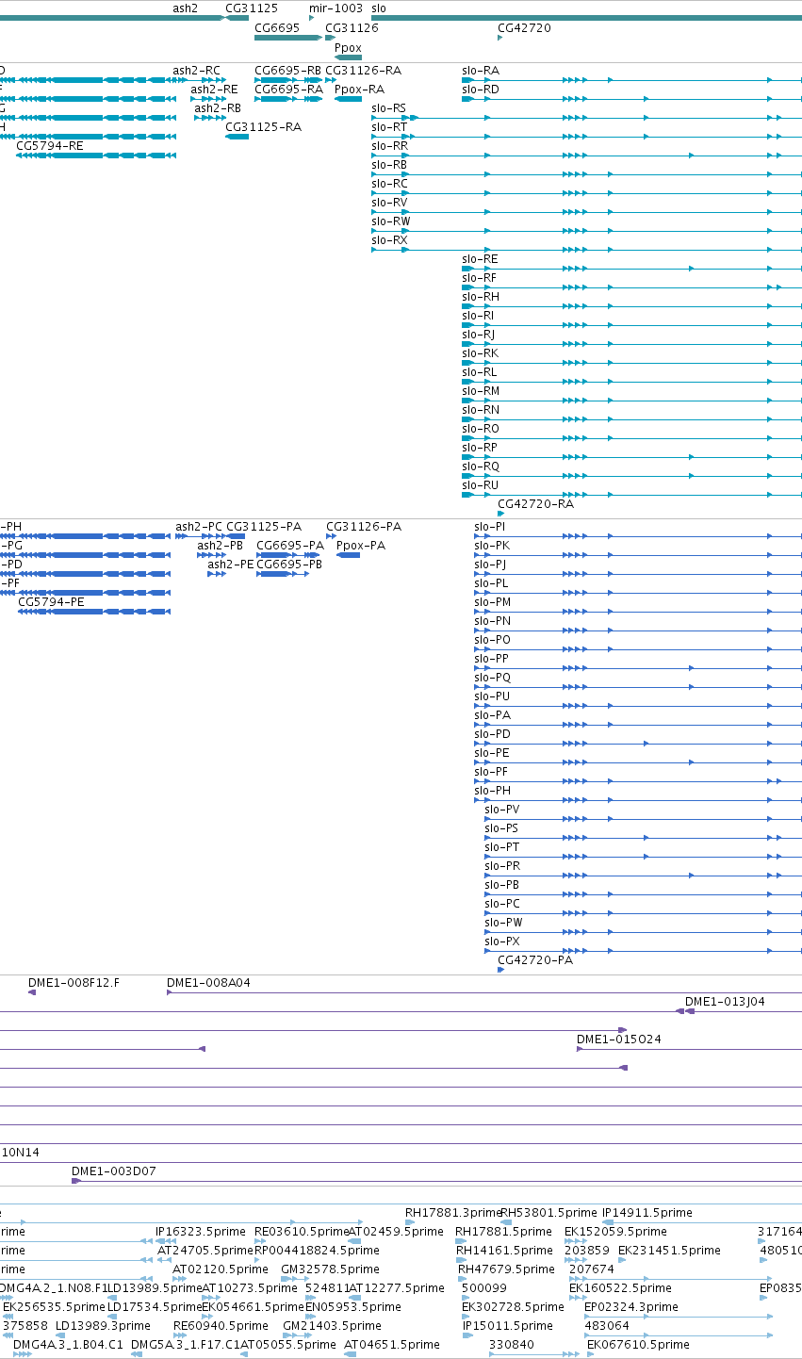Select transcript ash2-RE
The image size is (802, 1359).
point(214,90)
